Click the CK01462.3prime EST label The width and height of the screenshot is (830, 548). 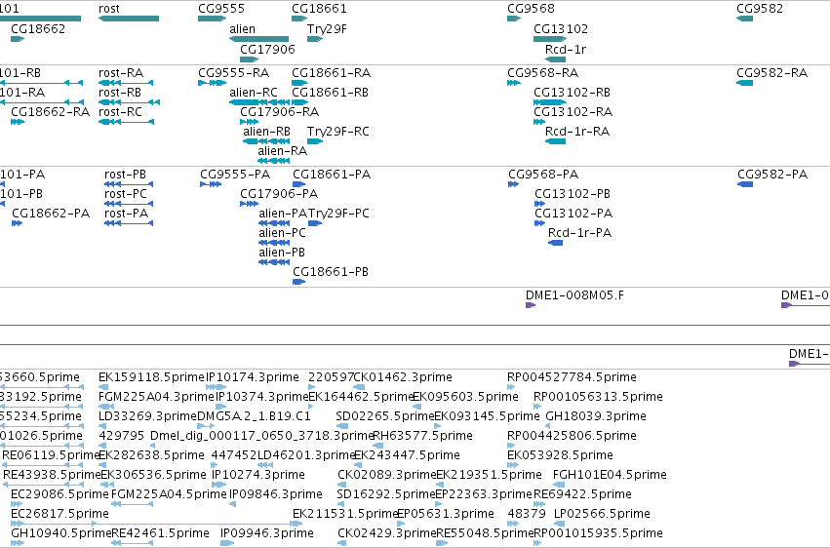(403, 377)
